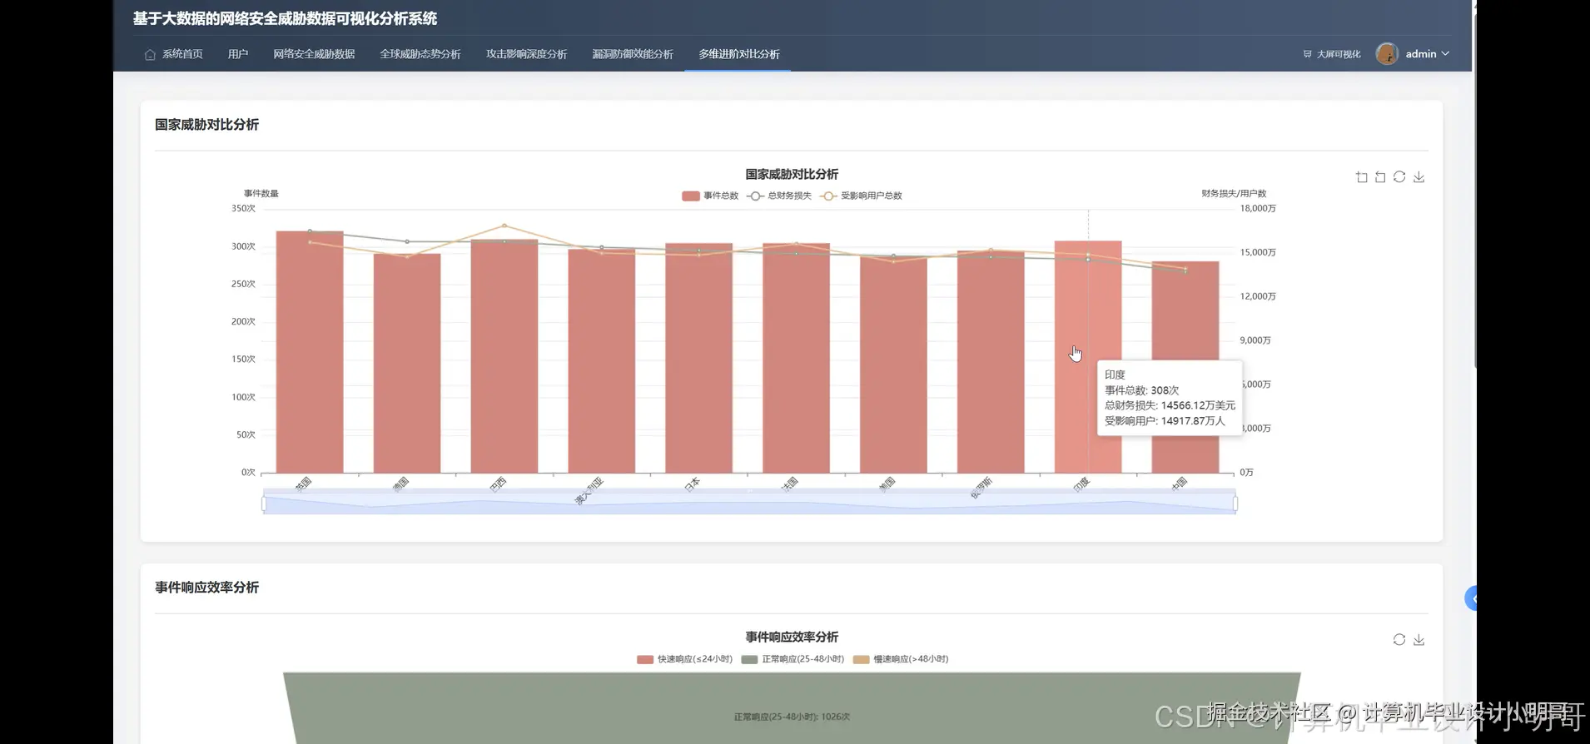
Task: Select the 多维进阶对比分析 tab
Action: pyautogui.click(x=739, y=54)
